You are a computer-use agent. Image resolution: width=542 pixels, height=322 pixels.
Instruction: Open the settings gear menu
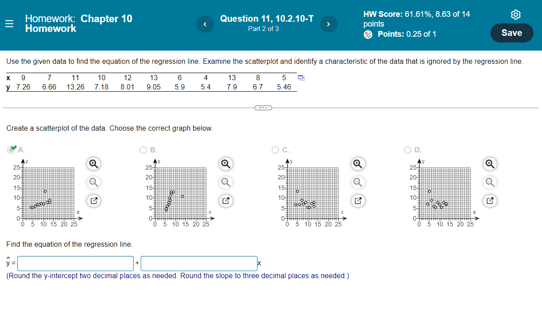coord(515,14)
